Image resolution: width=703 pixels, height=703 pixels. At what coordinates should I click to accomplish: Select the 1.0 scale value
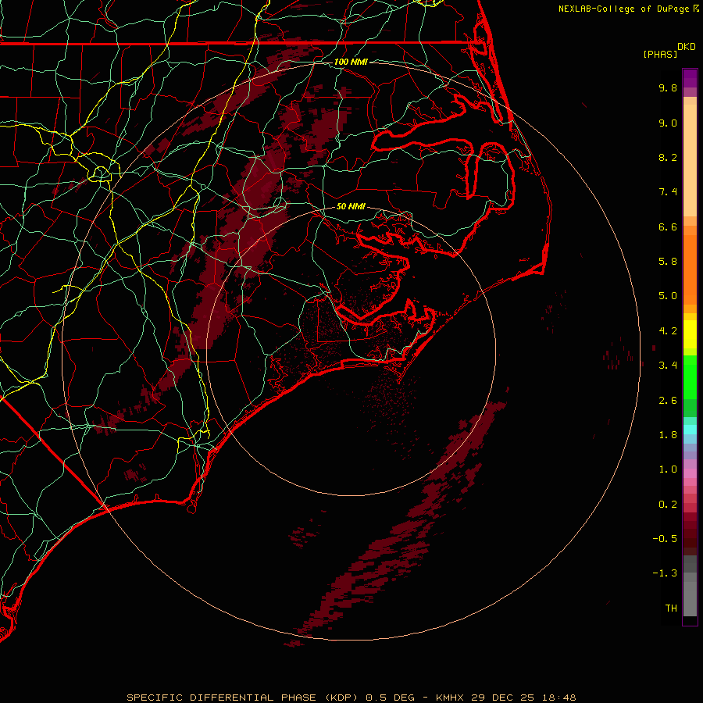668,469
